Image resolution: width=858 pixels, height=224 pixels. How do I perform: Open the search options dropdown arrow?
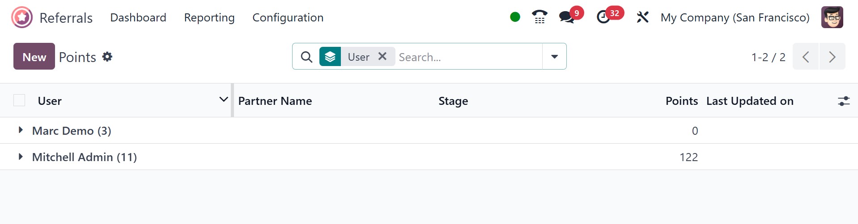(554, 57)
